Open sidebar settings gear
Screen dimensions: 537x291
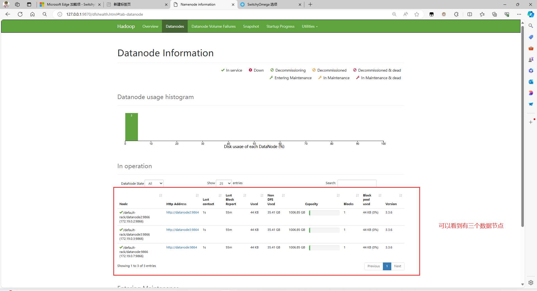(x=531, y=283)
